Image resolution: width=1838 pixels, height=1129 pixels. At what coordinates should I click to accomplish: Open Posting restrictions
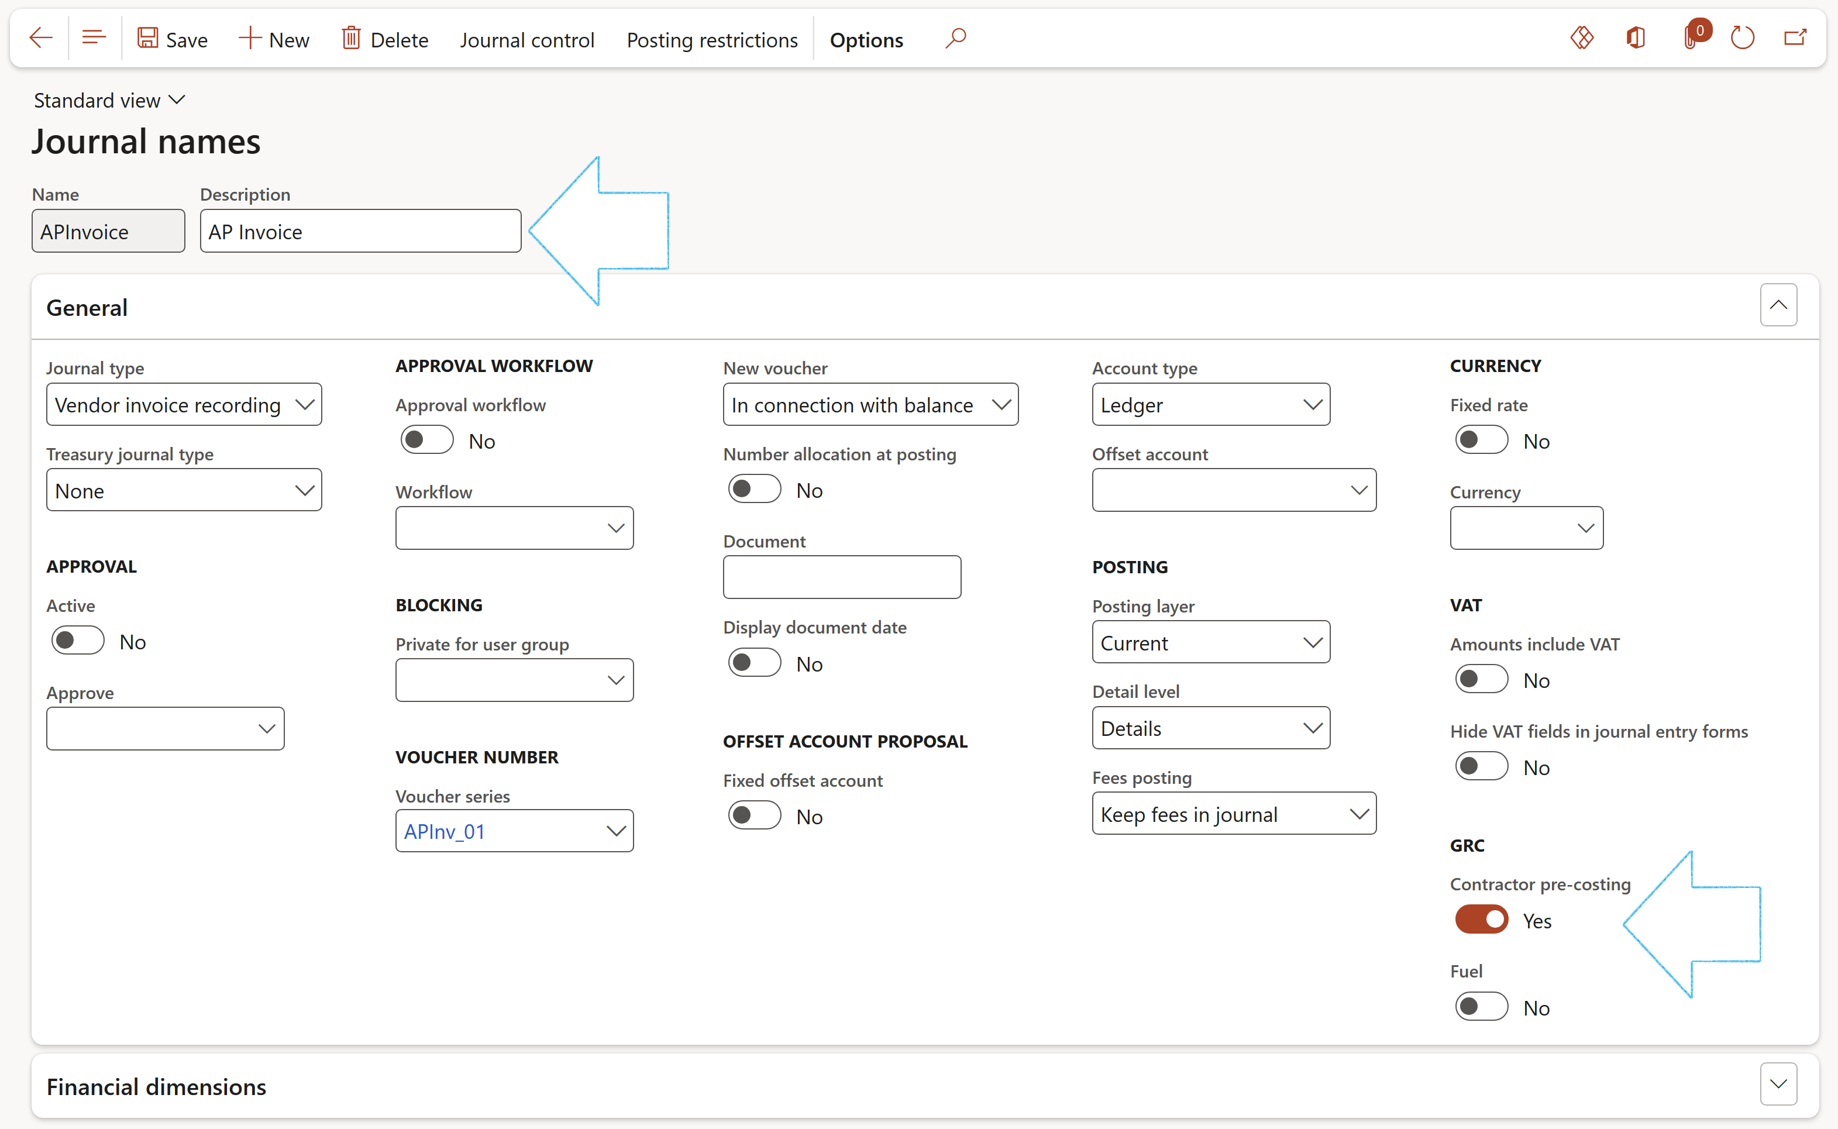(712, 40)
